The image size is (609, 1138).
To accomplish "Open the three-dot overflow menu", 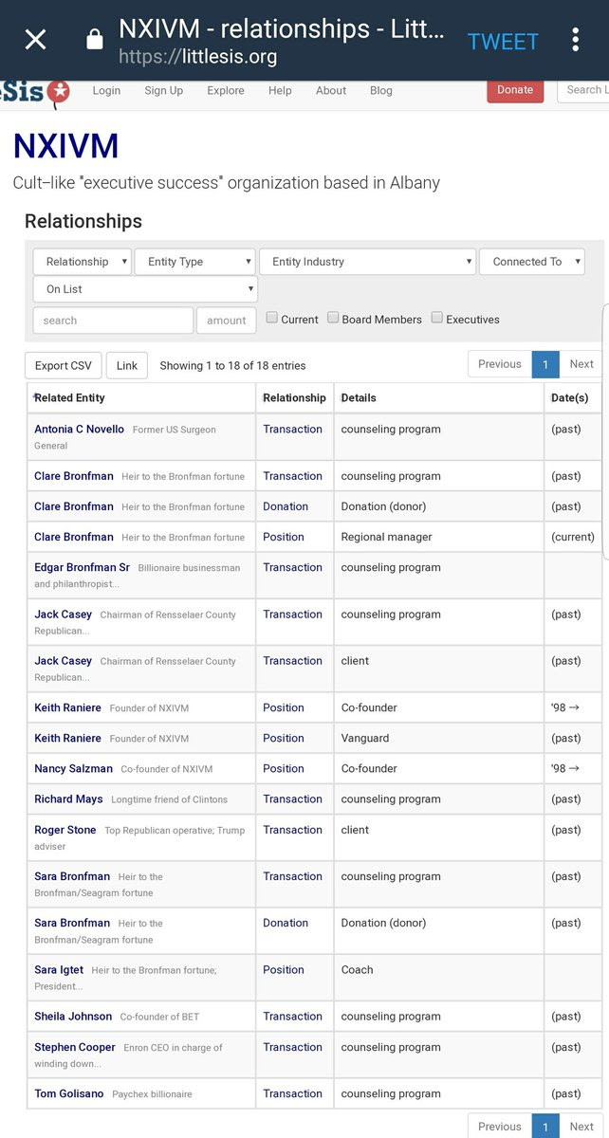I will (x=576, y=40).
